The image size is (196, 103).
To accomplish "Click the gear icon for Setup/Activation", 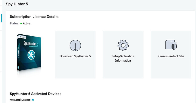I will click(x=123, y=45).
